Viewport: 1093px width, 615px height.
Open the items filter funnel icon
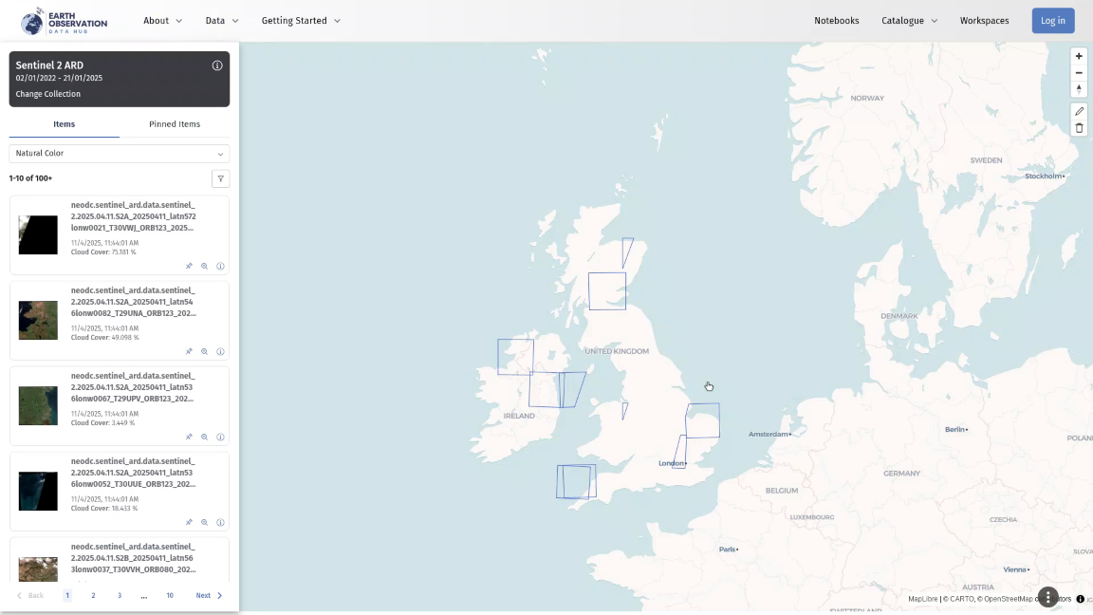click(220, 178)
